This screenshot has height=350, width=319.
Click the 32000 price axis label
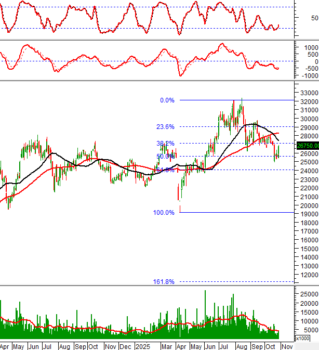coord(307,101)
